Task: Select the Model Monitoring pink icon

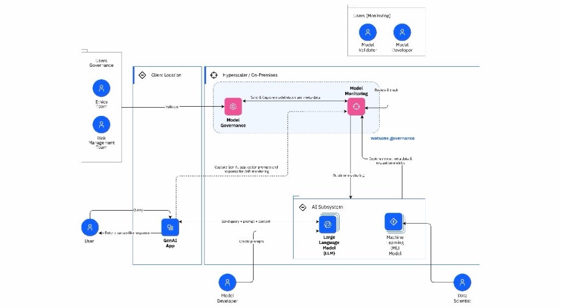Action: click(356, 106)
